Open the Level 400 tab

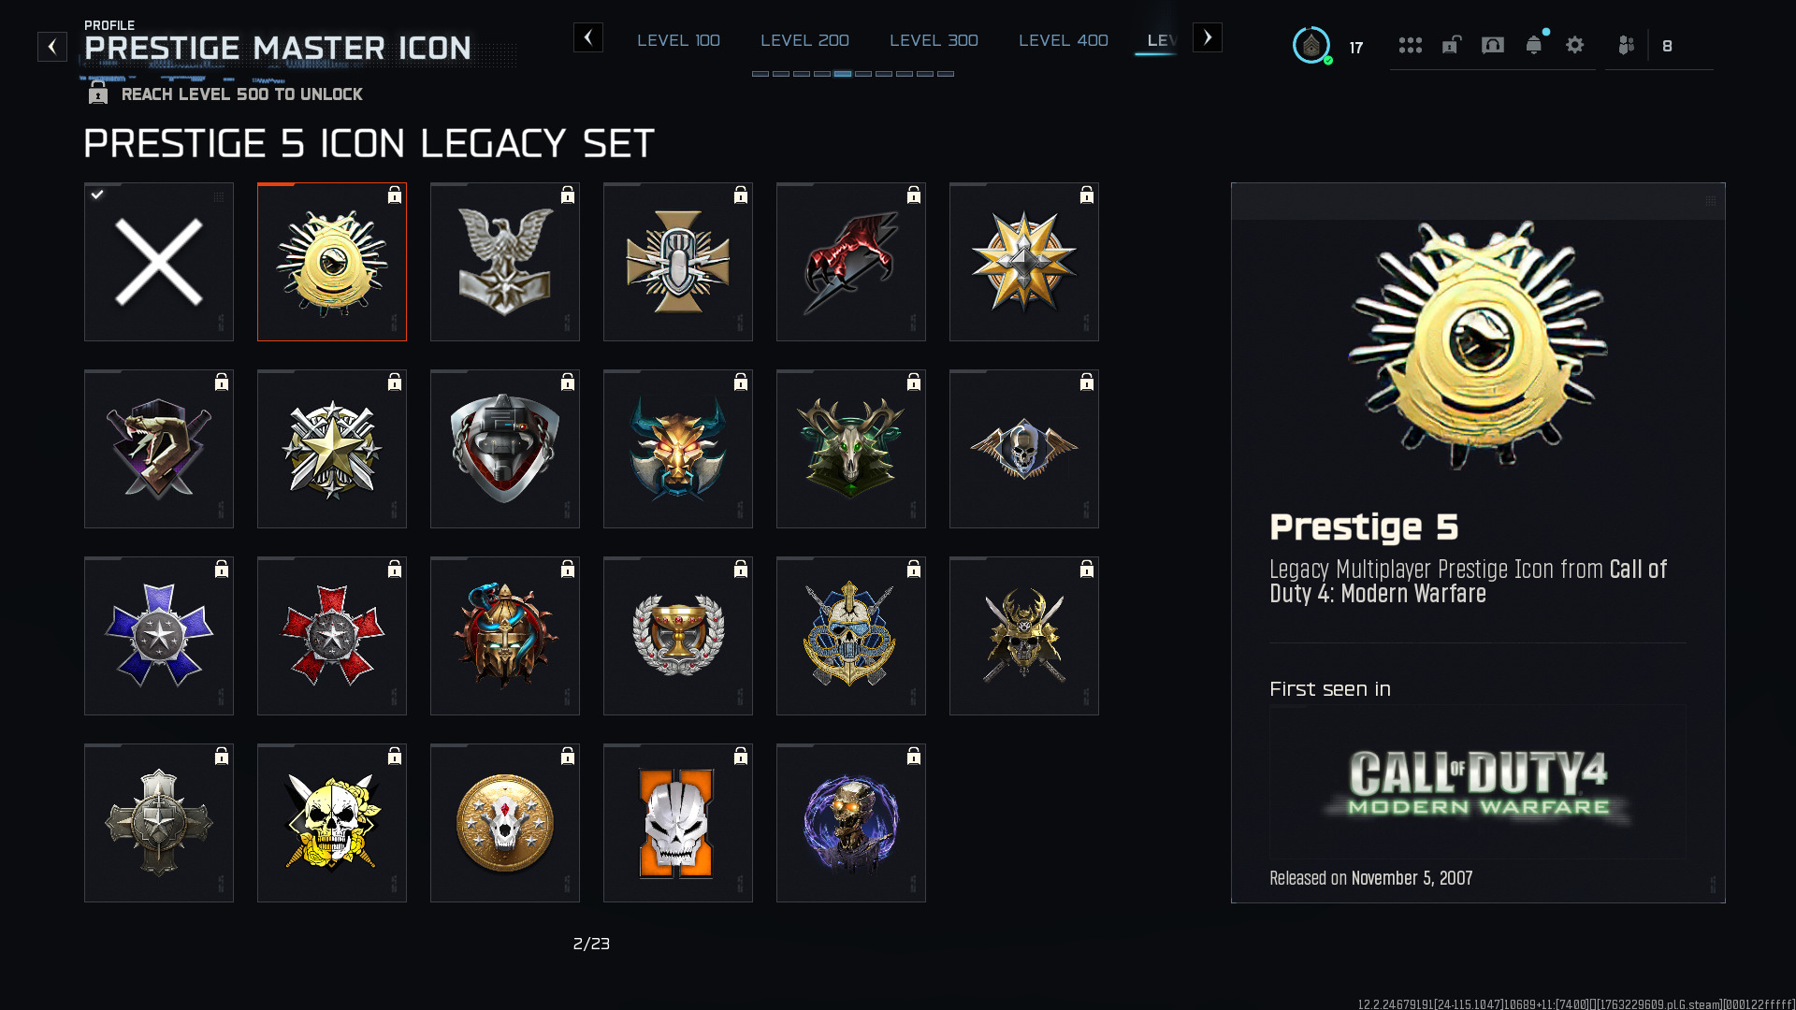coord(1063,40)
